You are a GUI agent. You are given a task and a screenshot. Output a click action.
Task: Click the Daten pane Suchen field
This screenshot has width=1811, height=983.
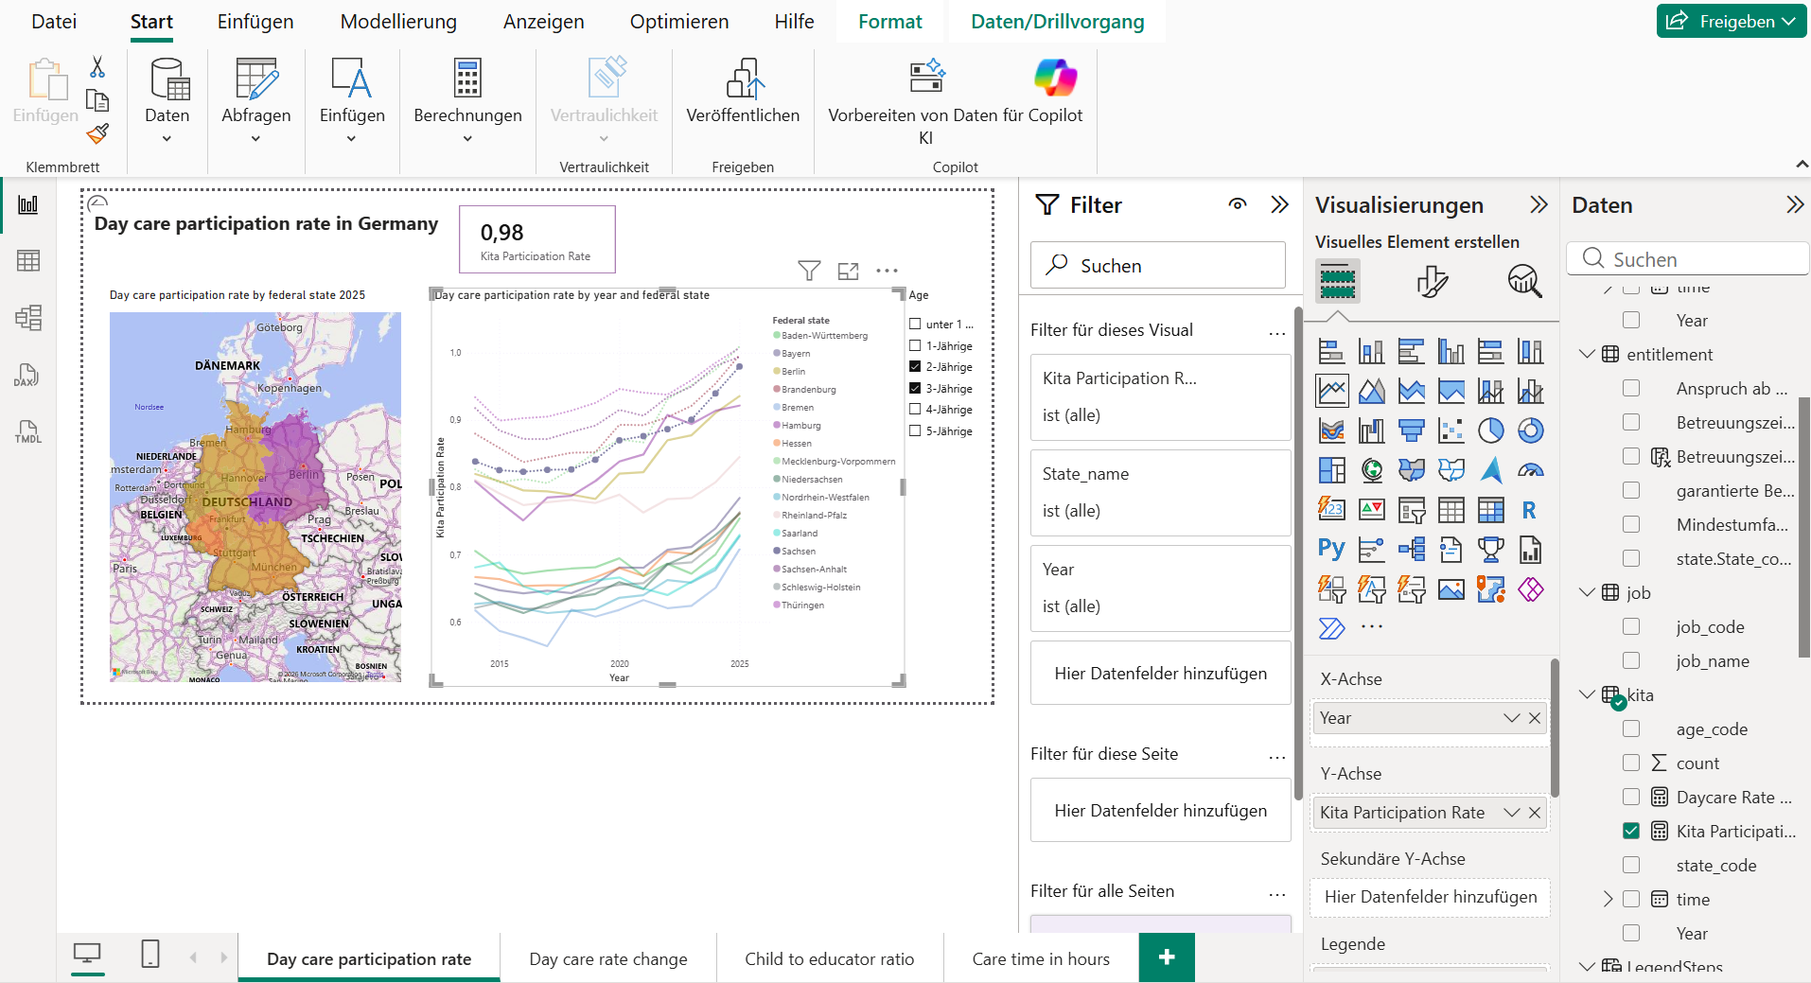(1688, 259)
